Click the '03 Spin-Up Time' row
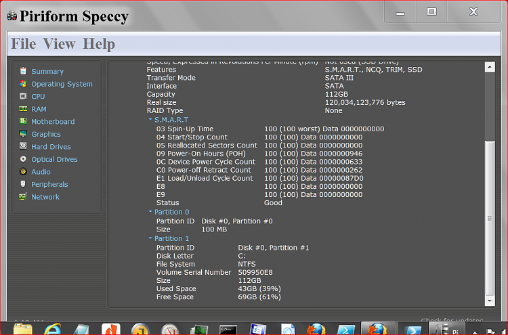Screen dimensions: 508x335 pyautogui.click(x=270, y=129)
